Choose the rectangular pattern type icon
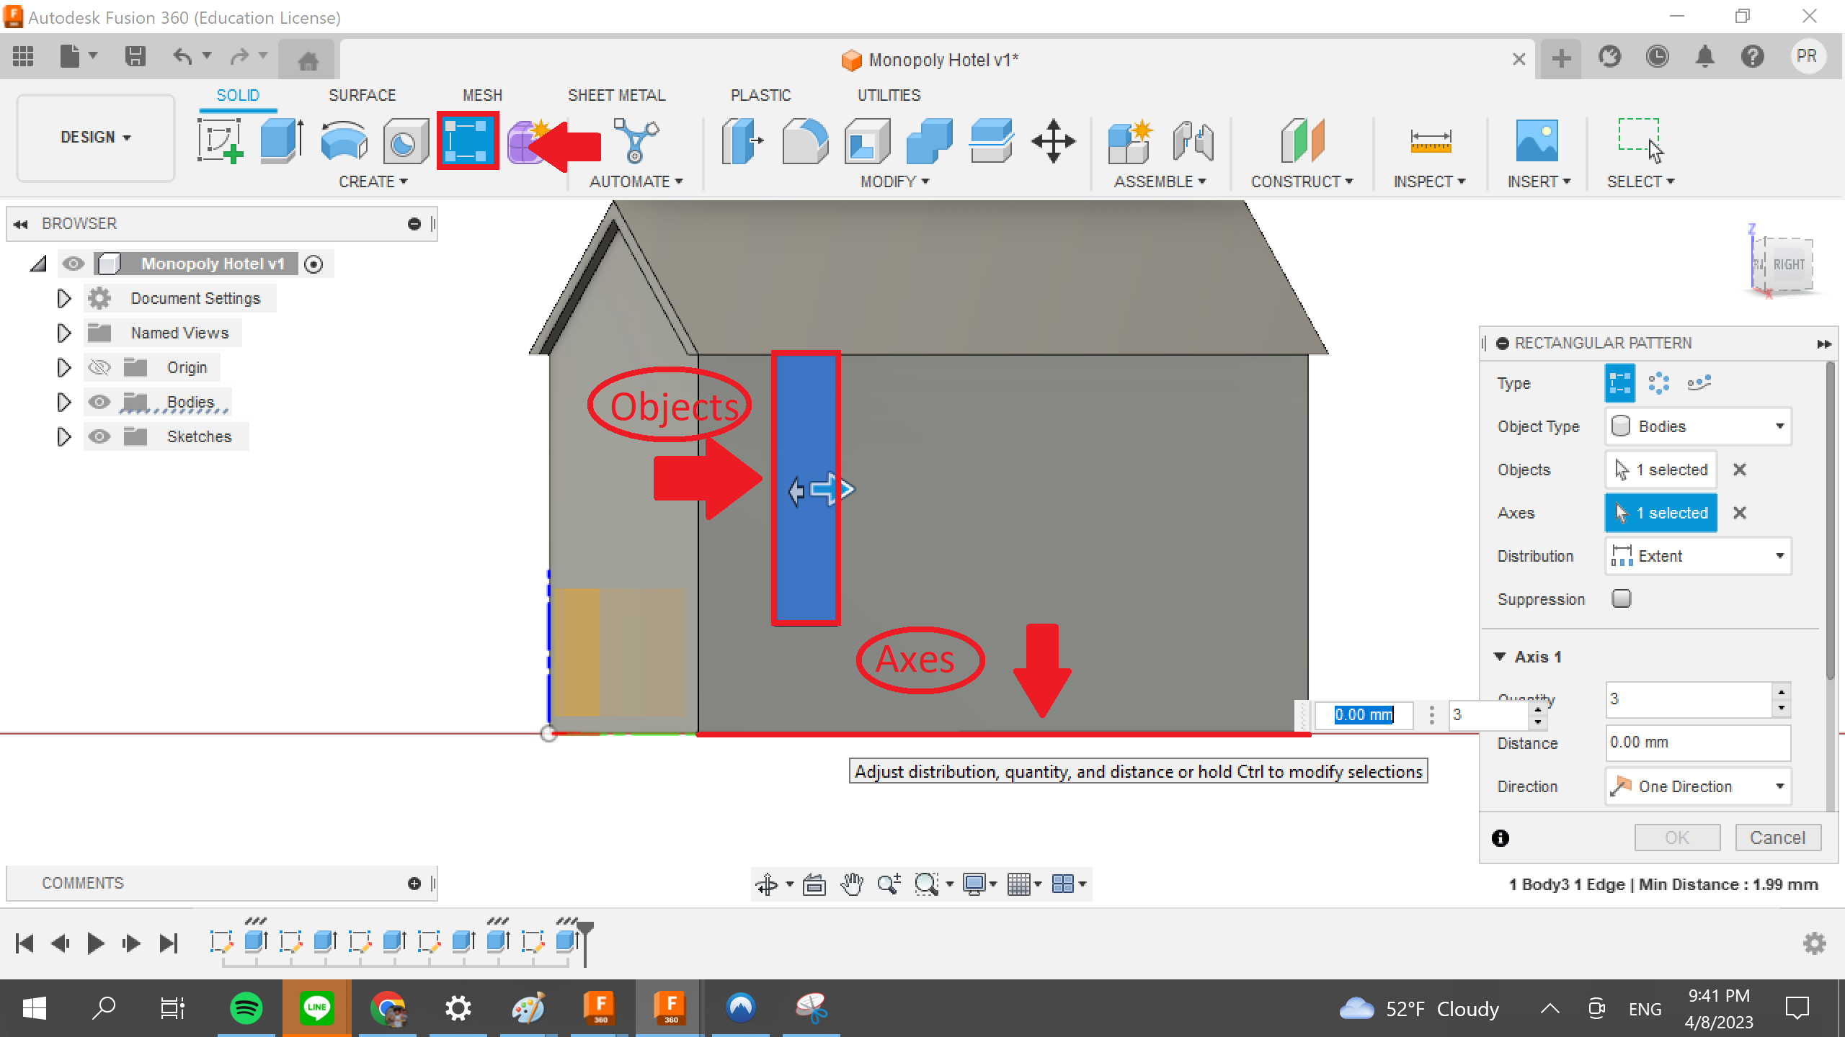 point(1620,383)
